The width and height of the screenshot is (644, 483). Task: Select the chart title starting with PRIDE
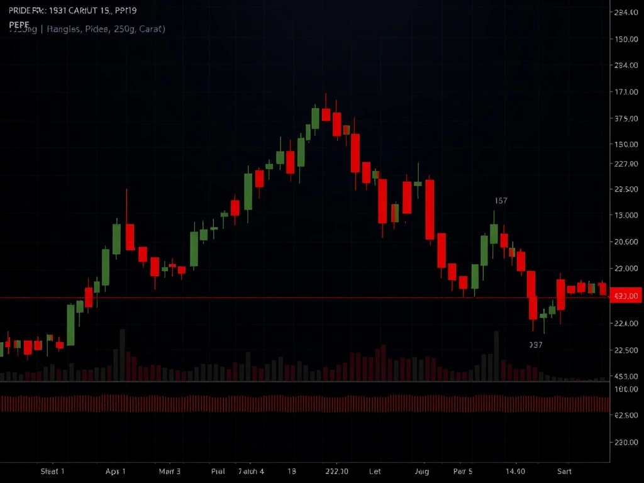click(73, 11)
